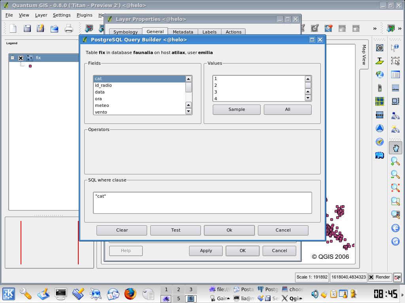
Task: Click Apply in Layer Properties dialog
Action: 206,251
